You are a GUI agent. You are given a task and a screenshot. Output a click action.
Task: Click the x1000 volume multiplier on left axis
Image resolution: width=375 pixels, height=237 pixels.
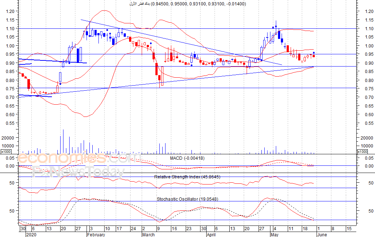[6, 152]
